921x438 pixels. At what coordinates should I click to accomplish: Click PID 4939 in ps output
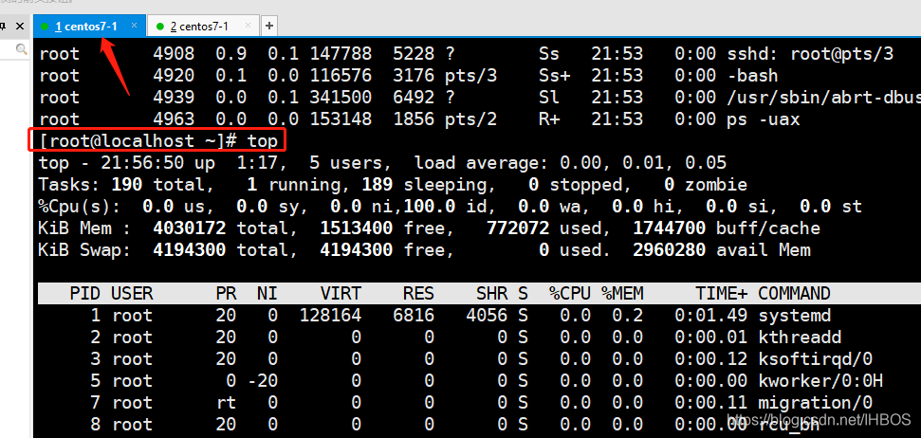(x=174, y=98)
